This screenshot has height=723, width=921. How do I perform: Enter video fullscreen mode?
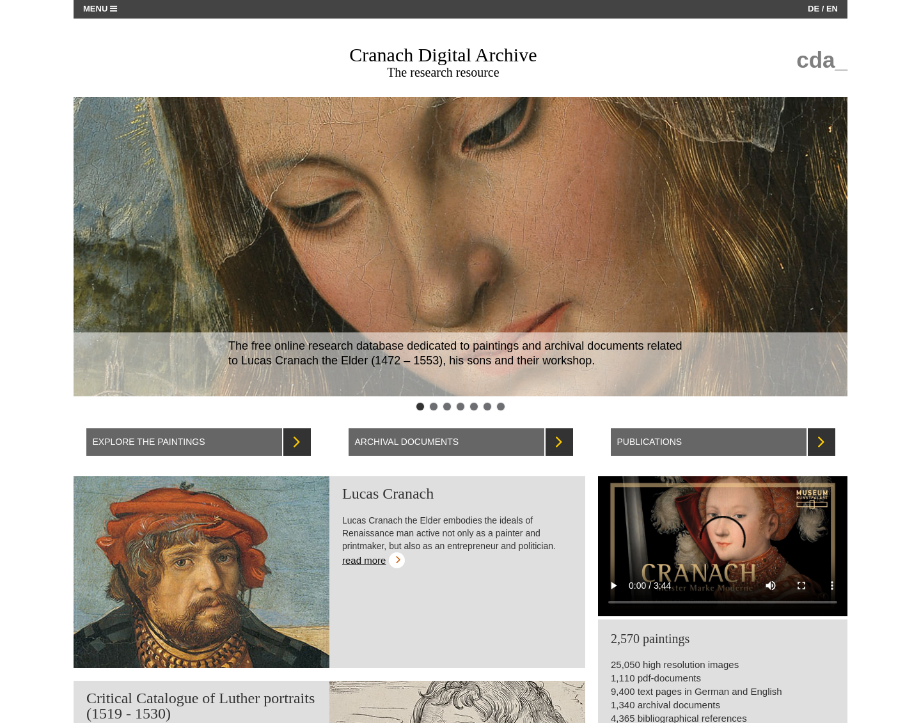[x=801, y=586]
